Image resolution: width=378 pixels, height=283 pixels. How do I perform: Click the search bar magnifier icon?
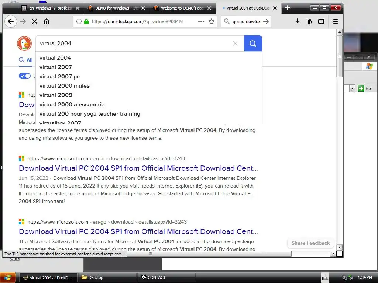click(227, 21)
